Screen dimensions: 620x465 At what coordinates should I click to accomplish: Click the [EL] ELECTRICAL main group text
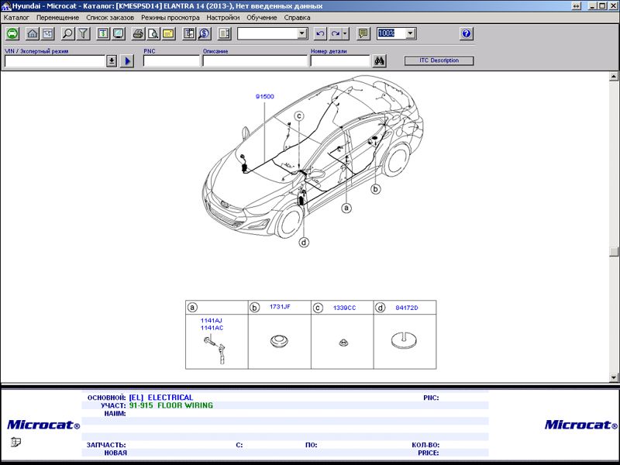pos(161,398)
